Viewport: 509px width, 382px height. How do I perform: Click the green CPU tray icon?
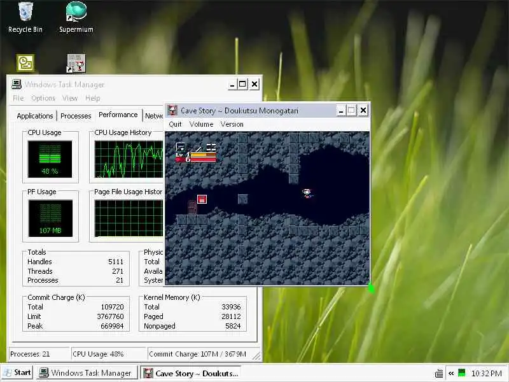pos(461,373)
